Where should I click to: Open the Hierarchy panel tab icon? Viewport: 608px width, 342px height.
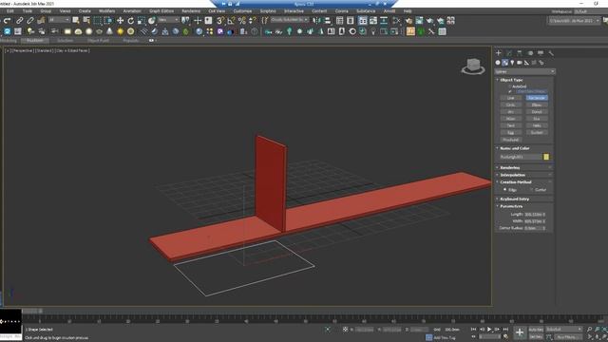coord(520,53)
